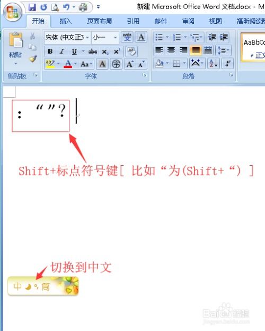Toggle character shading A button
This screenshot has width=265, height=331.
[102, 64]
